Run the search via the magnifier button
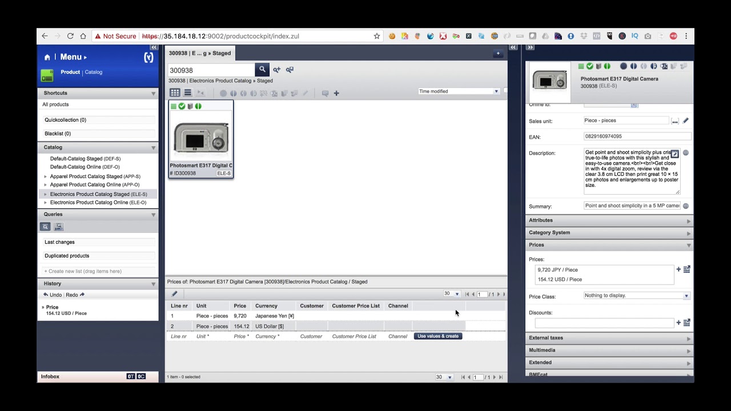731x411 pixels. tap(262, 70)
